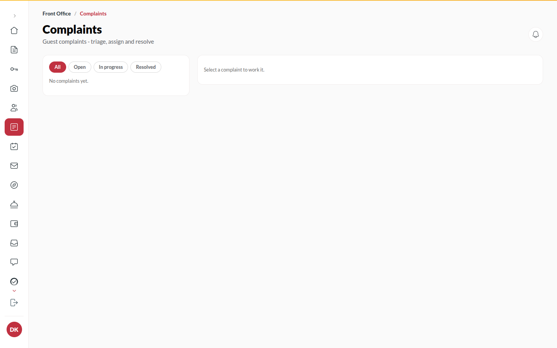Screen dimensions: 557x348
Task: Filter complaints by Open
Action: 80,67
